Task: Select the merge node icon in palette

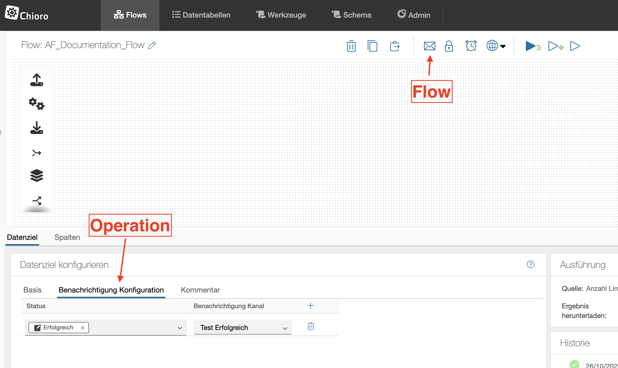Action: coord(36,152)
